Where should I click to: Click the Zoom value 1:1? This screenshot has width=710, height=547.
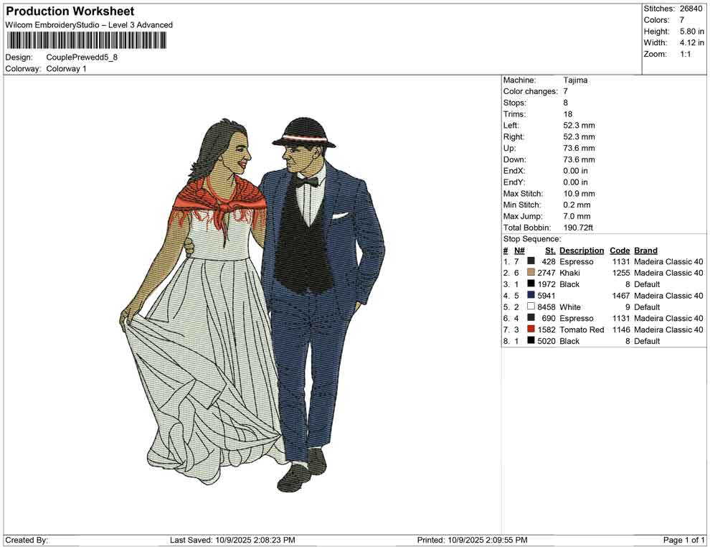coord(685,54)
